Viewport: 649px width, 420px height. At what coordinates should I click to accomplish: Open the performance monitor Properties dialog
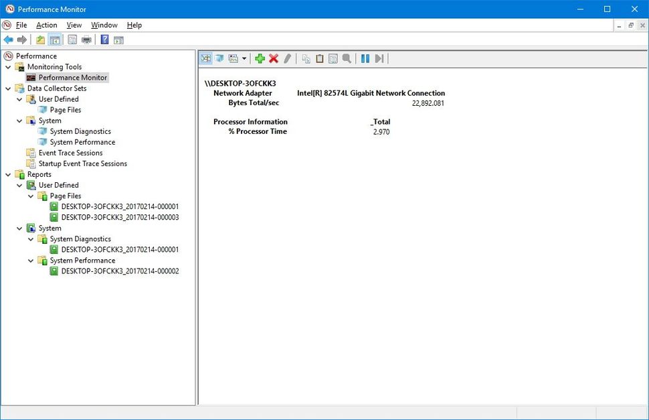tap(333, 58)
